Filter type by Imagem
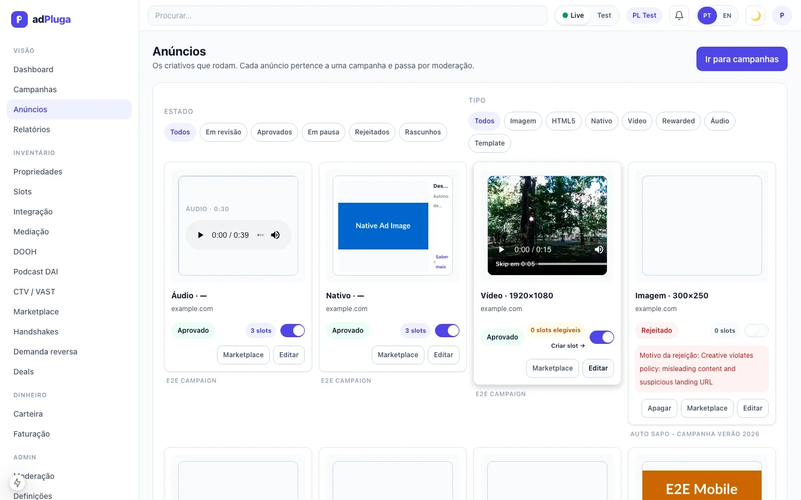801x500 pixels. click(x=523, y=121)
